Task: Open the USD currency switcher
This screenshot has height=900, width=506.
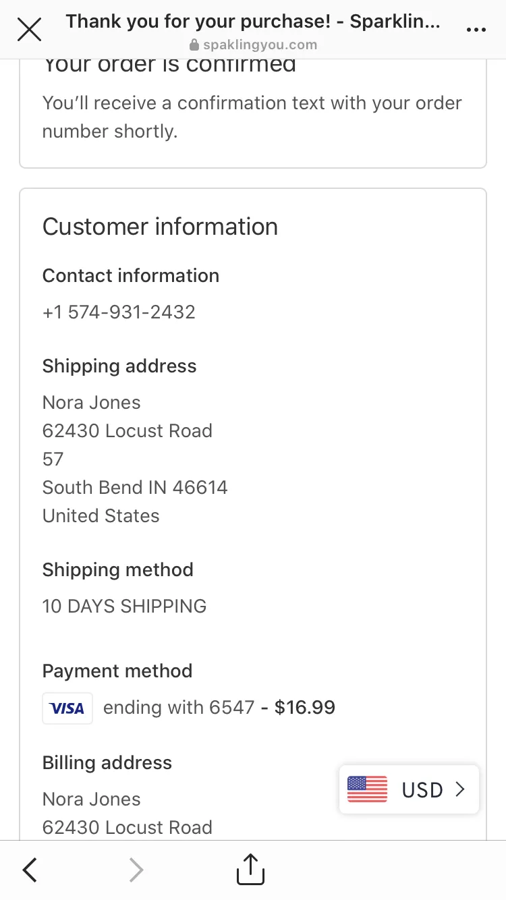Action: (409, 789)
